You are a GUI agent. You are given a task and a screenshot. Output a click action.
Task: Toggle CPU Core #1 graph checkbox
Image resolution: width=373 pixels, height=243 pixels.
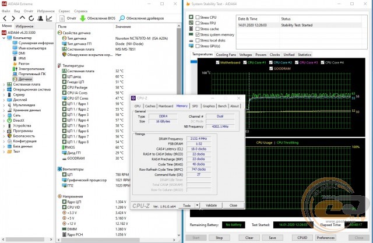[x=245, y=62]
